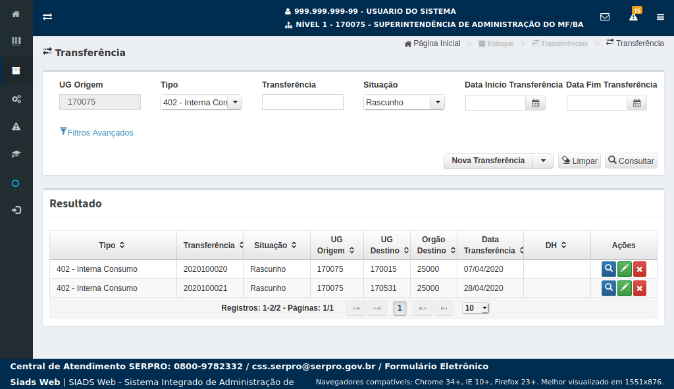Focus the Data Fim Transferência input
Image resolution: width=674 pixels, height=389 pixels.
pos(597,103)
